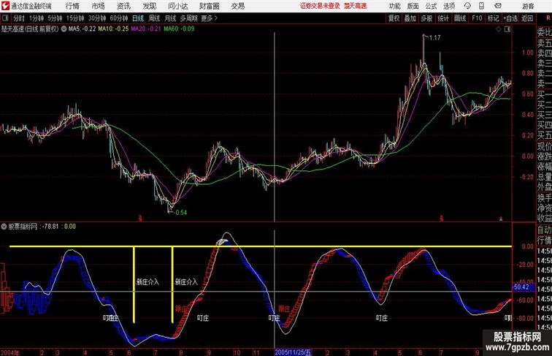Open the 行情 menu

click(72, 6)
